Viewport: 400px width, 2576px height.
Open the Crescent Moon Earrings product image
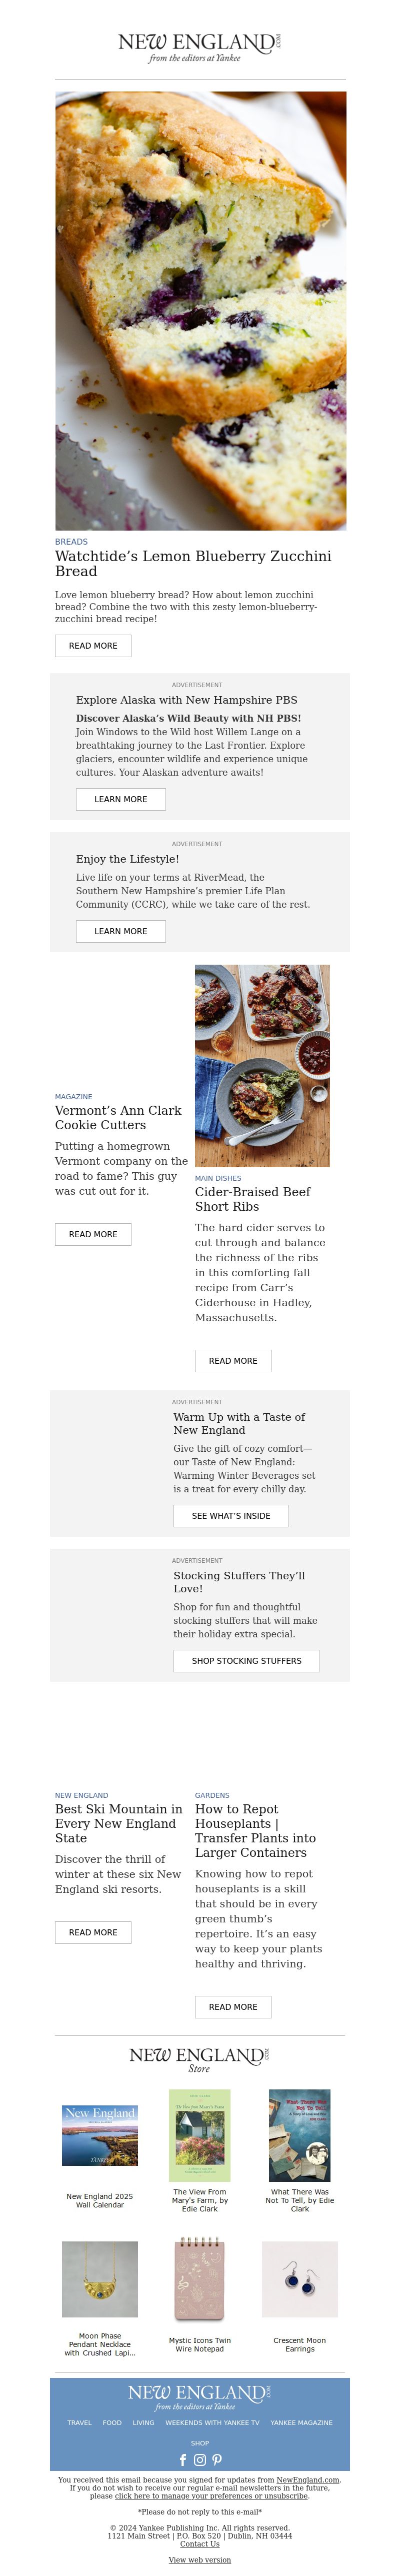coord(300,2279)
